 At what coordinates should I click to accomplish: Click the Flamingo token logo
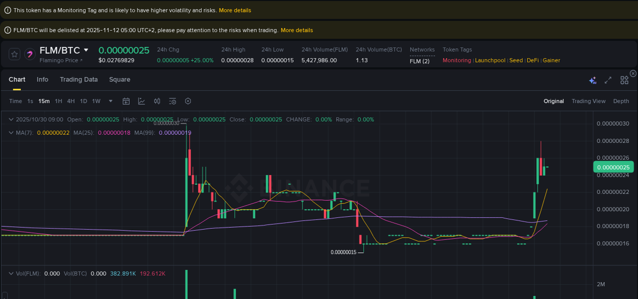tap(30, 54)
